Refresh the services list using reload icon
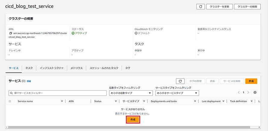 [x=180, y=81]
